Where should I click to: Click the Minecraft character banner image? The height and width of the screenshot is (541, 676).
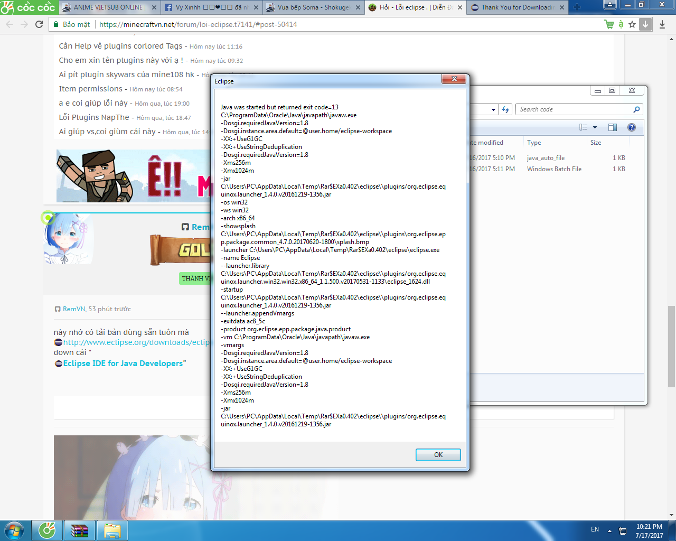click(x=133, y=176)
